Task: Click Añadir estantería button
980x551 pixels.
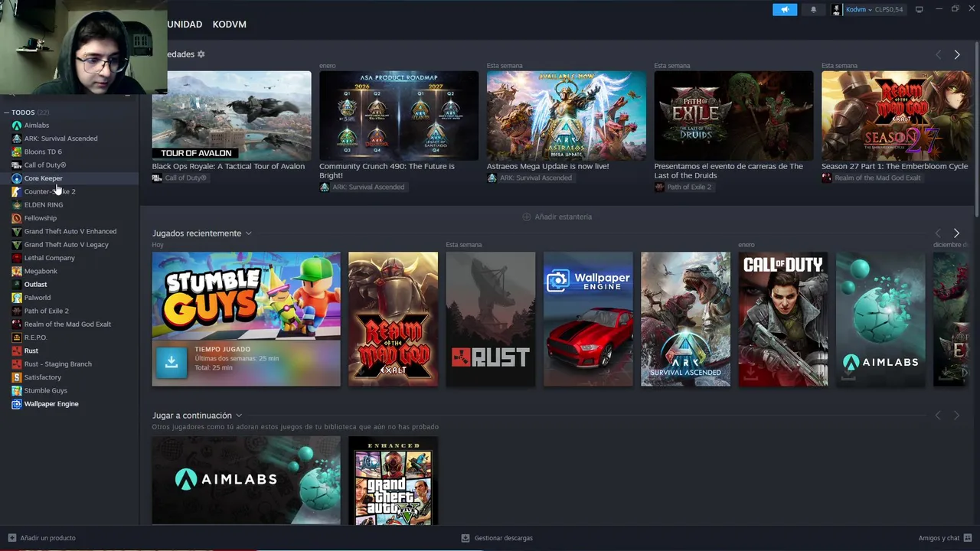Action: tap(557, 217)
